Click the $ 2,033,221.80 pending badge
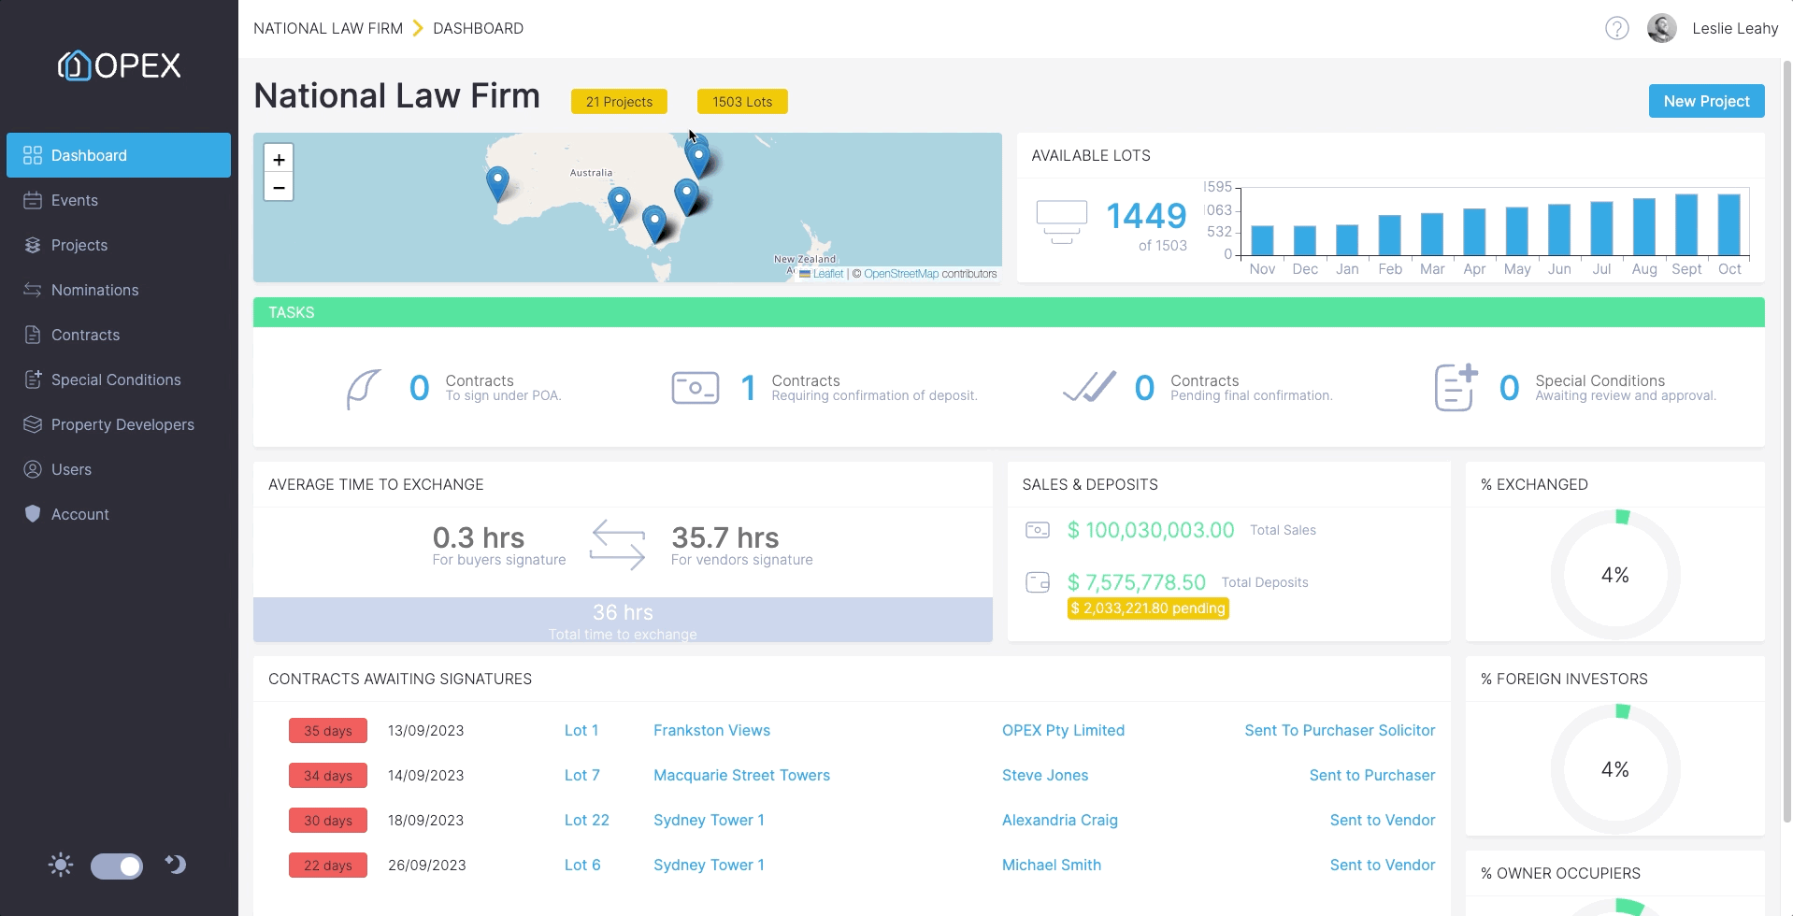The image size is (1793, 916). [x=1148, y=608]
